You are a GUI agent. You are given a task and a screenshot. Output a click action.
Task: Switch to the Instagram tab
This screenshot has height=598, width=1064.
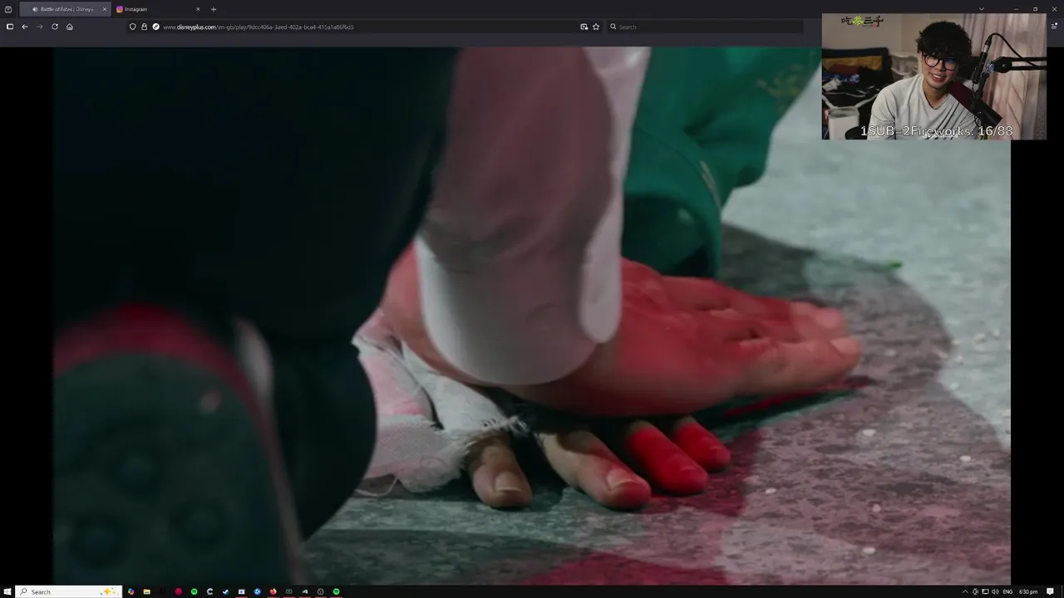pos(158,9)
